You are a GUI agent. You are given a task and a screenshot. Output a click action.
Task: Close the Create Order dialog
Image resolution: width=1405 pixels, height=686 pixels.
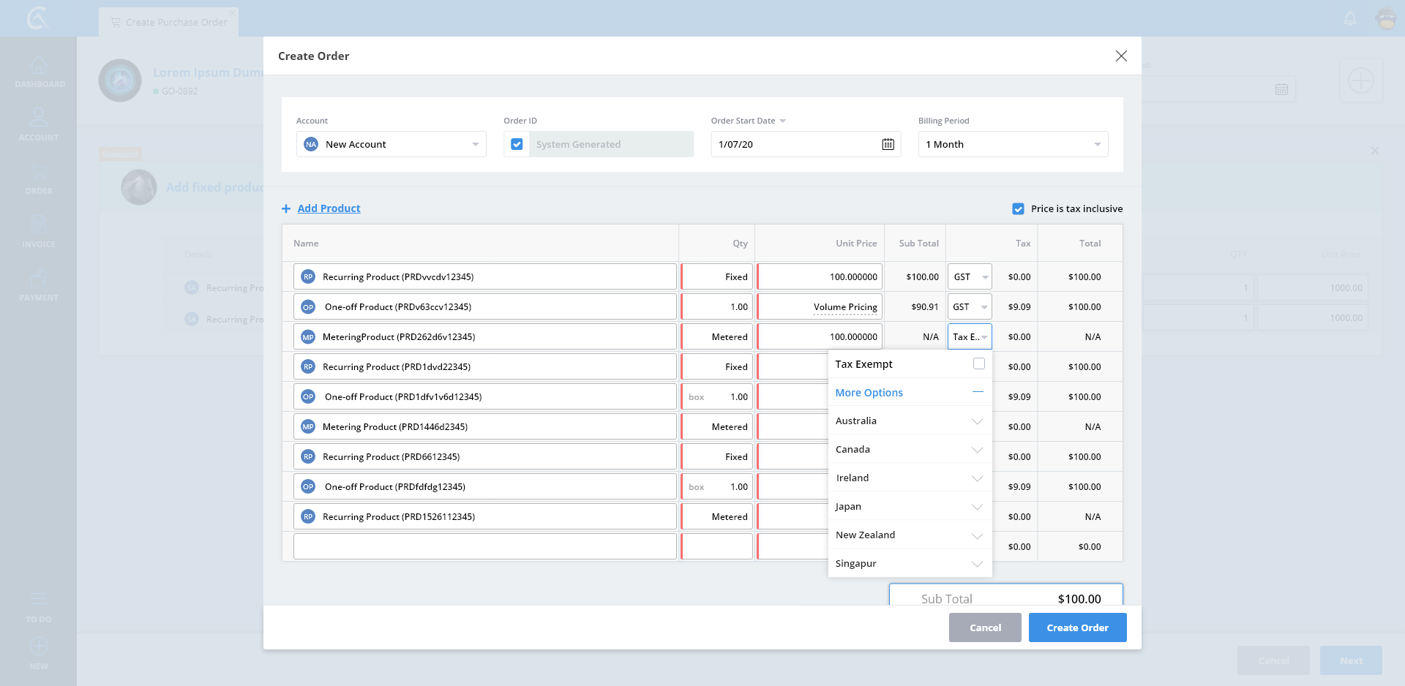click(1120, 56)
